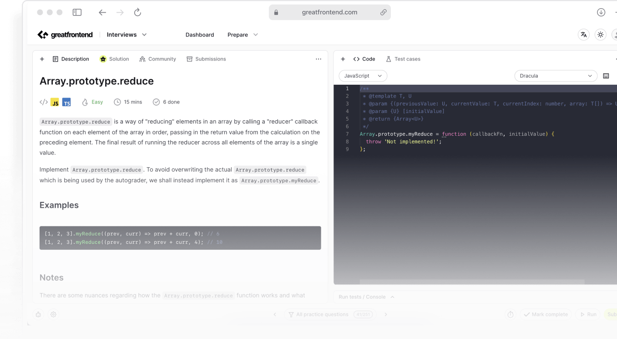This screenshot has height=339, width=617.
Task: Add a new tab in code panel
Action: [x=343, y=59]
